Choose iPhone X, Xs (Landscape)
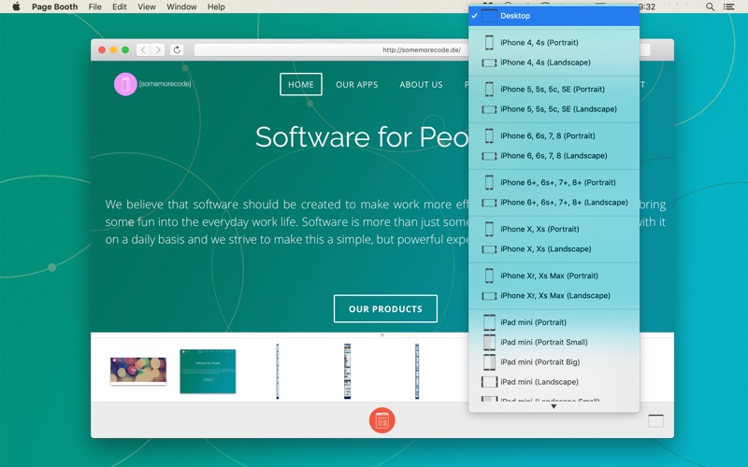The height and width of the screenshot is (467, 748). (x=554, y=249)
